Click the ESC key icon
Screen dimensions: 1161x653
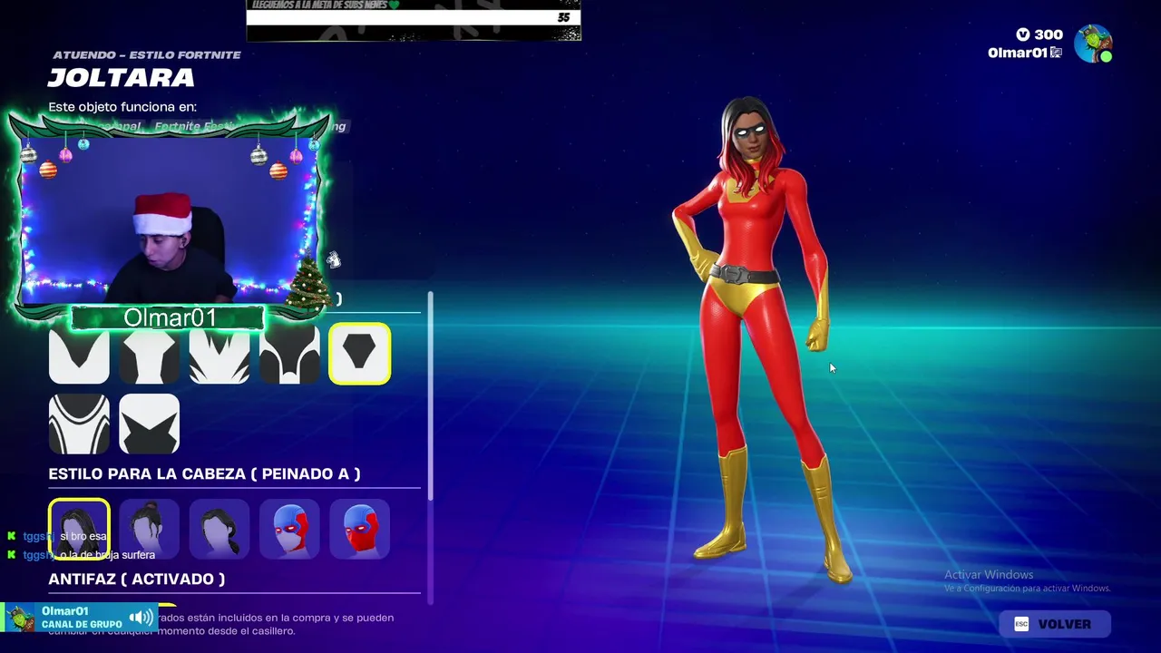(x=1021, y=624)
